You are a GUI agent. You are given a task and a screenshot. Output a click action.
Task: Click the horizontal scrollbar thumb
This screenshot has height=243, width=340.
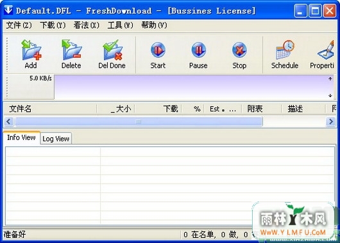click(x=139, y=121)
